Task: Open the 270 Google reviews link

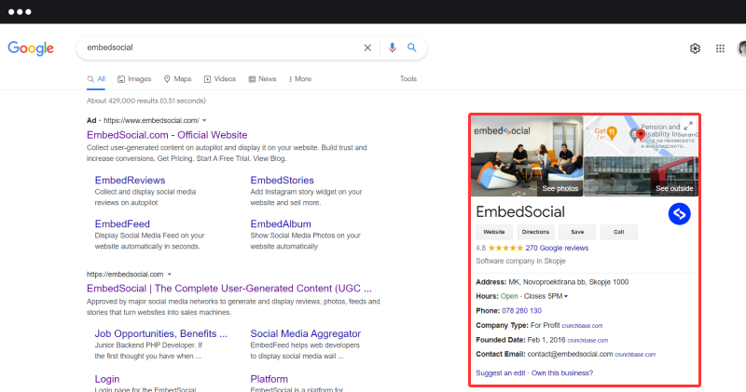Action: 557,249
